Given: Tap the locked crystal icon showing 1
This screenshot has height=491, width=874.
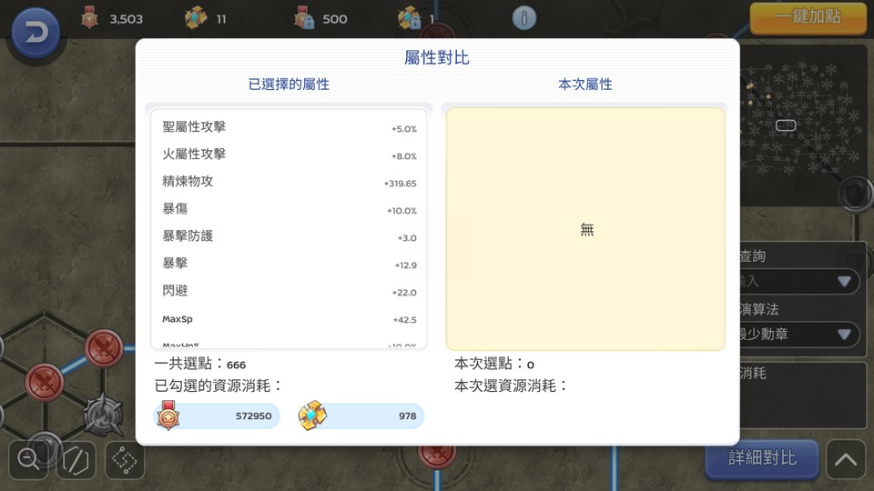Looking at the screenshot, I should tap(409, 18).
